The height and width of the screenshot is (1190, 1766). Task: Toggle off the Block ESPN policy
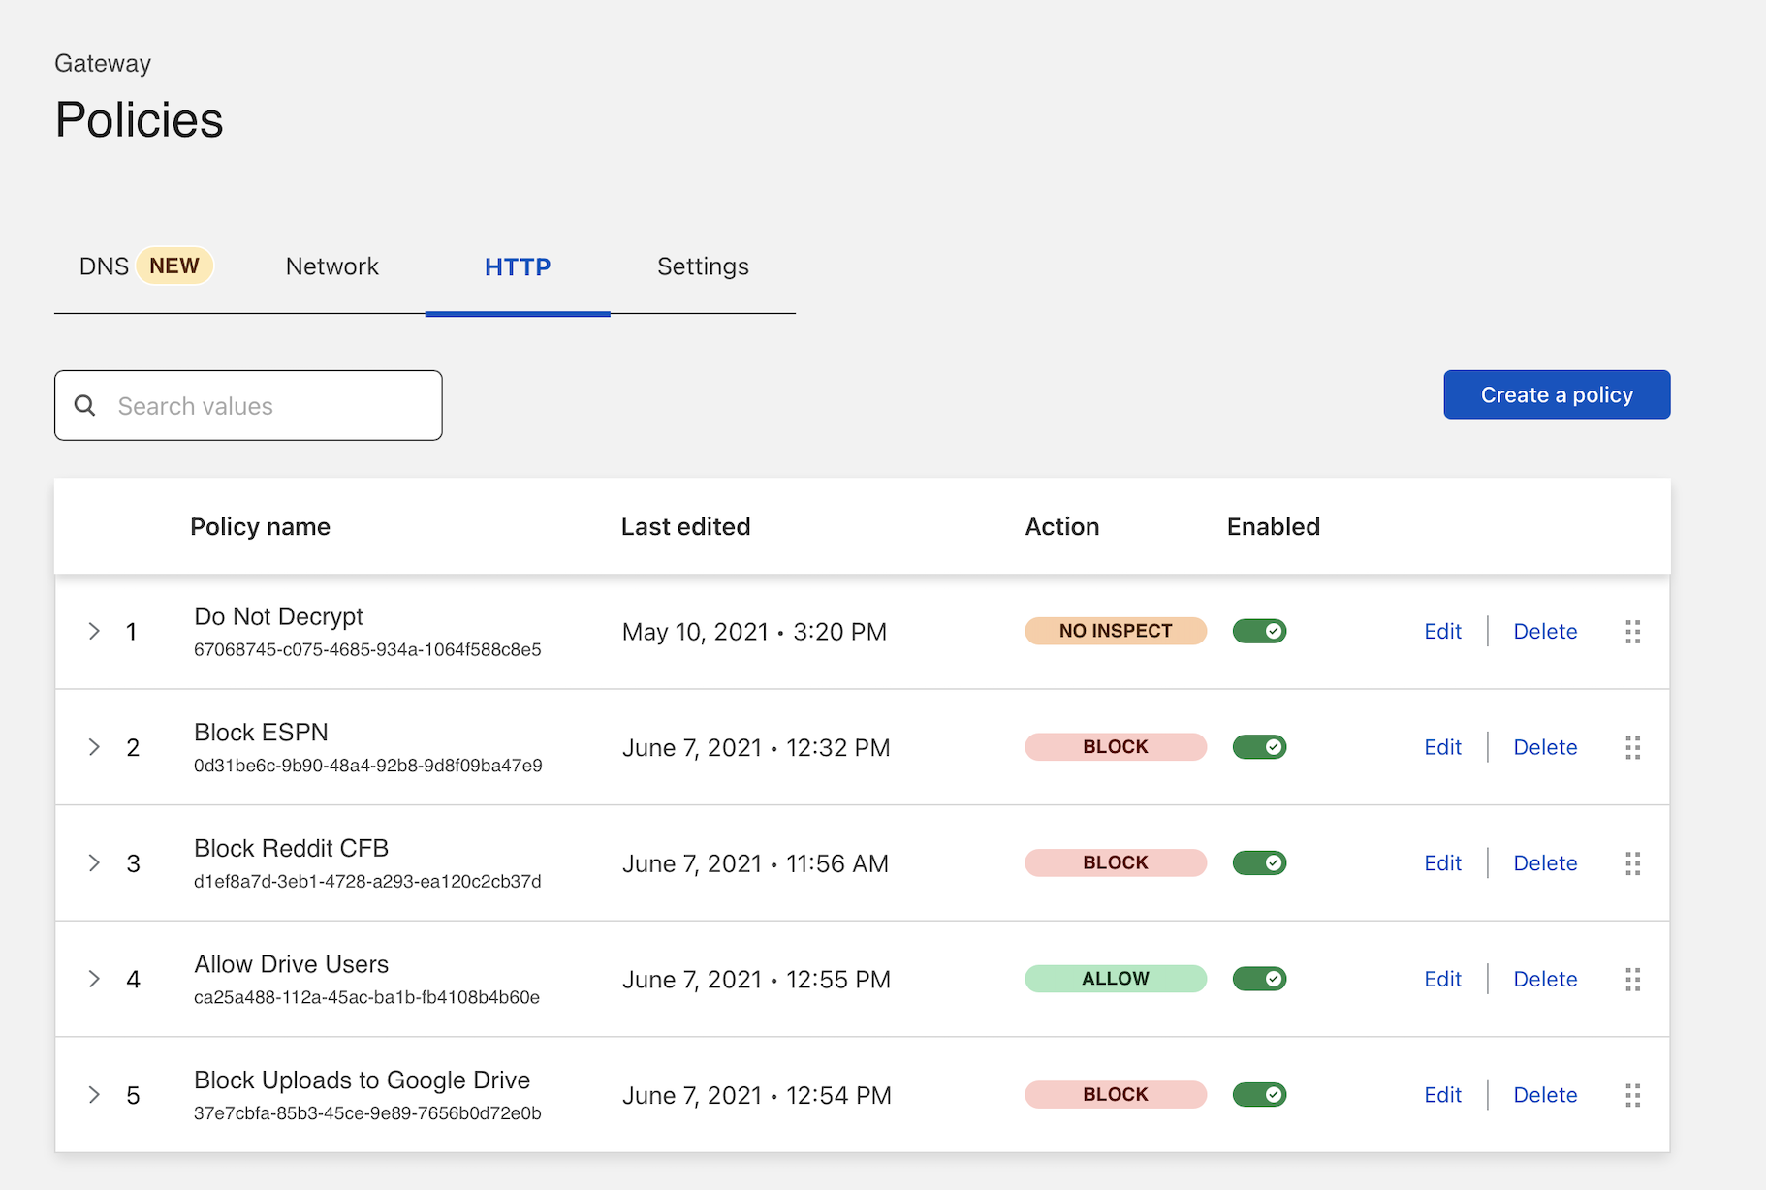(1259, 747)
